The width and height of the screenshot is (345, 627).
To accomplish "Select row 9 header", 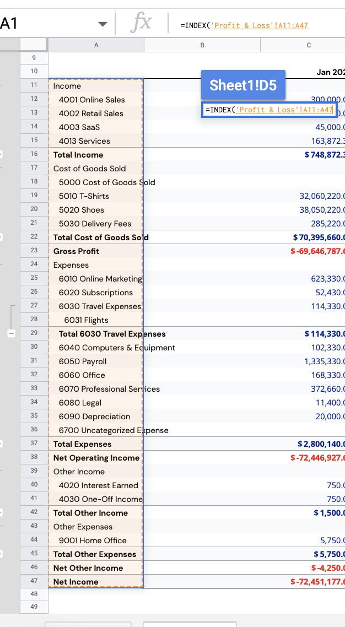I will [34, 58].
